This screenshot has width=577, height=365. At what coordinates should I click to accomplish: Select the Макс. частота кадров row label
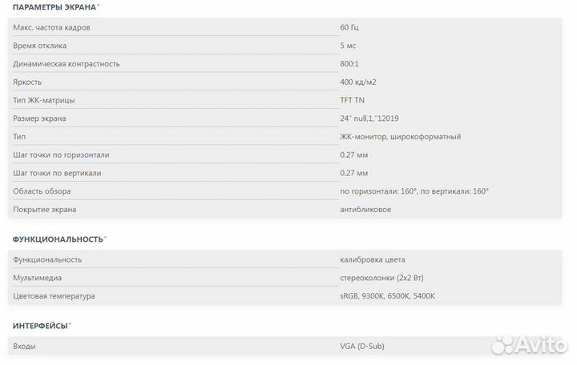coord(51,27)
